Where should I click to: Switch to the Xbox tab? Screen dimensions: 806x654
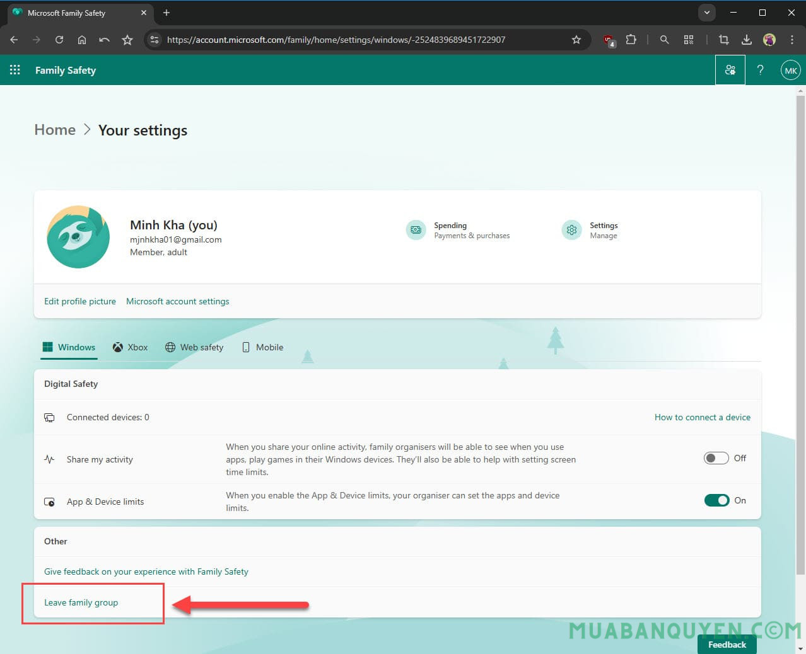click(130, 347)
